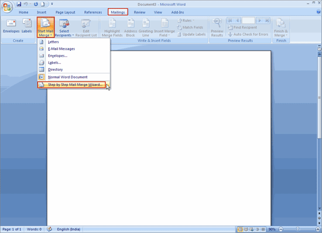Screen dimensions: 322x233
Task: Select the Mailings tab
Action: pos(118,12)
